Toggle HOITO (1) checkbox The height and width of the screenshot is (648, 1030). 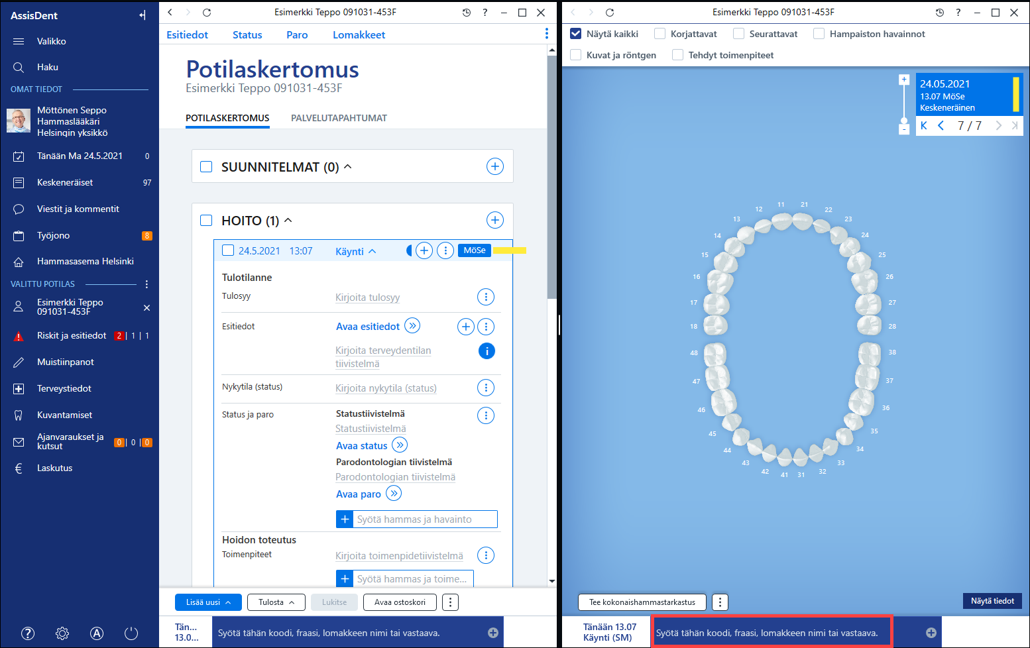pos(206,220)
